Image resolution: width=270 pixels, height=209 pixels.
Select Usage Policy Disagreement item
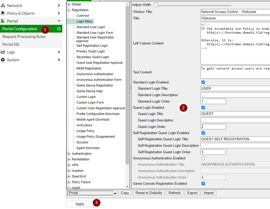[x=96, y=137]
